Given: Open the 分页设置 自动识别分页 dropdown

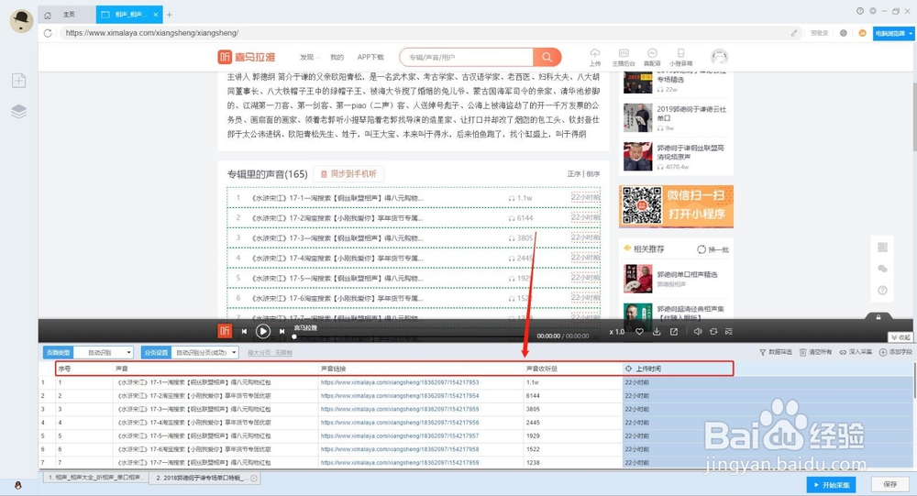Looking at the screenshot, I should coord(204,353).
